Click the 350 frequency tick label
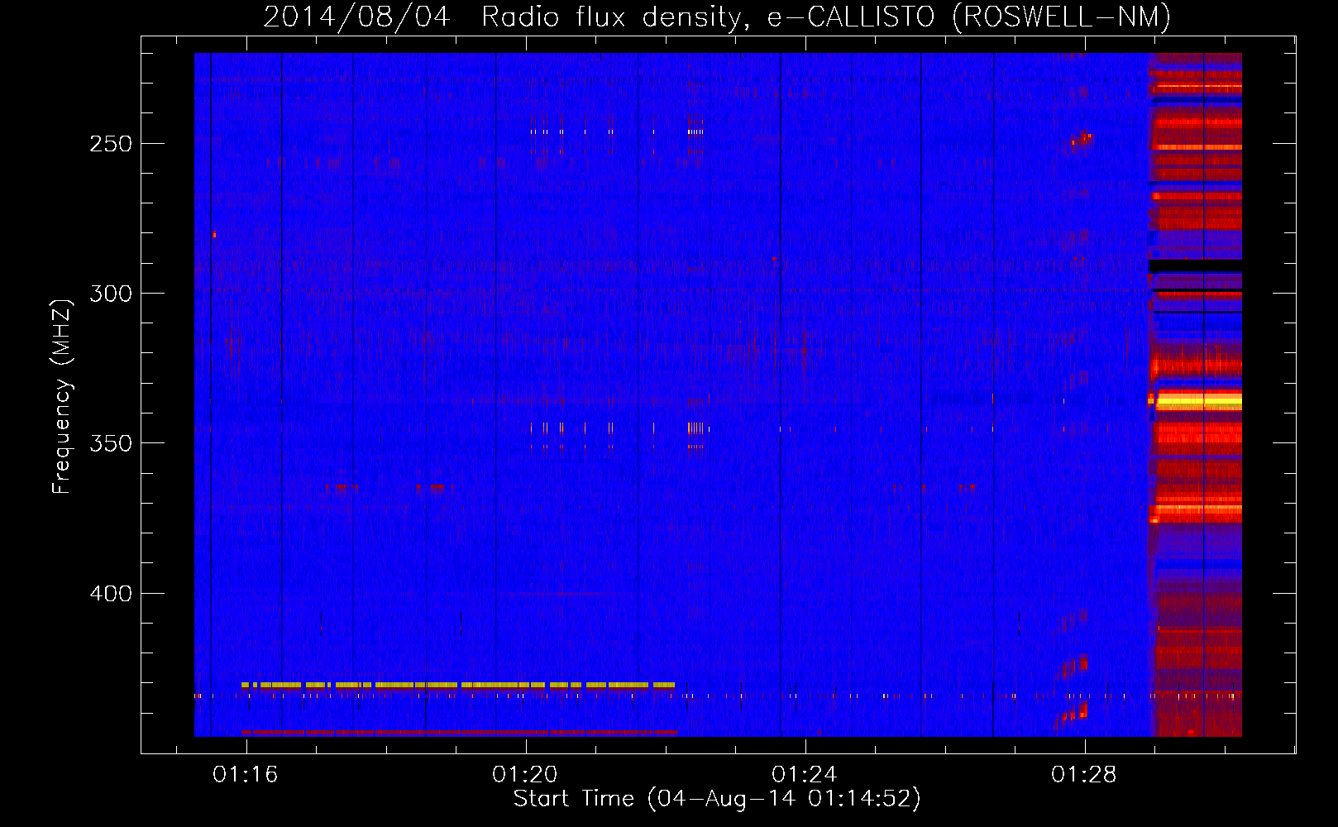The image size is (1338, 827). point(111,443)
